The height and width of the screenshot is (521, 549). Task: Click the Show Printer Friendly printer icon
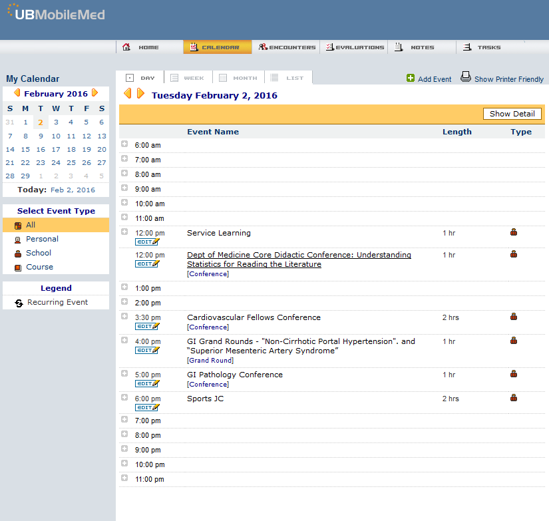[466, 78]
